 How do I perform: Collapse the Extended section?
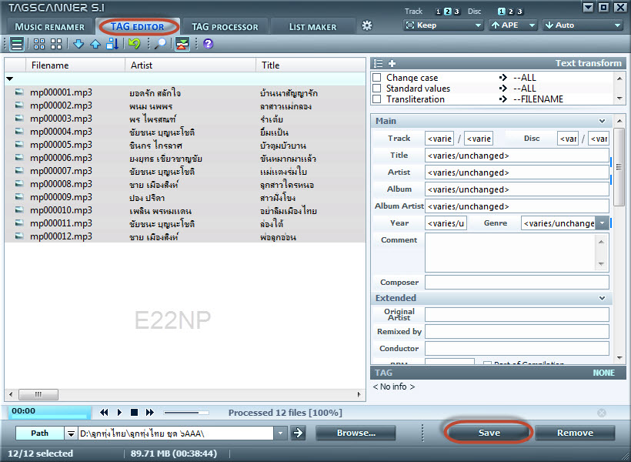[x=602, y=298]
